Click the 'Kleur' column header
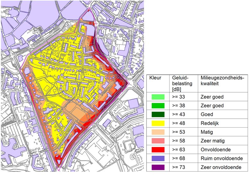 tap(155, 78)
